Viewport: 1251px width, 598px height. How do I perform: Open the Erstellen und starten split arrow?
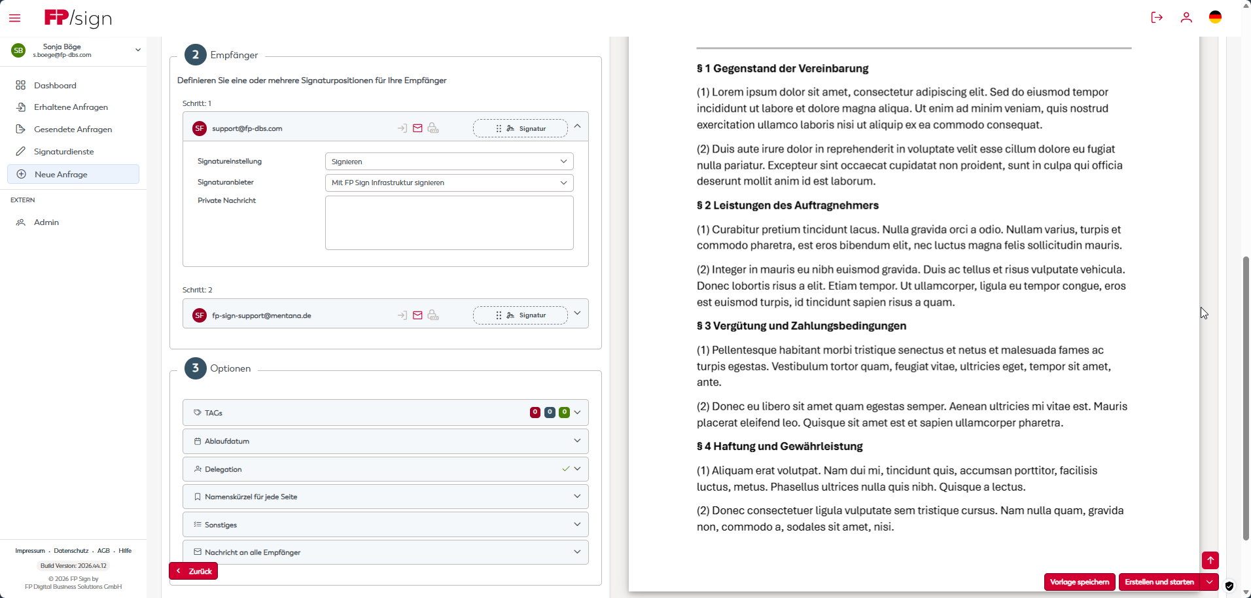click(1210, 582)
